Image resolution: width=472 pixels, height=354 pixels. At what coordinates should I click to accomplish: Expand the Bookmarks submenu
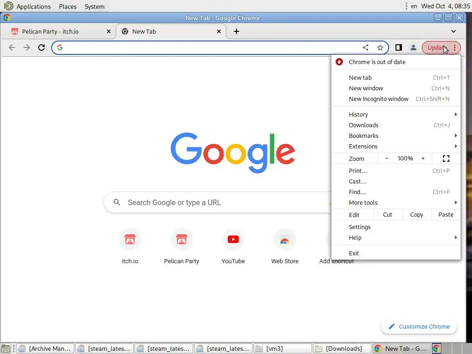click(x=396, y=136)
